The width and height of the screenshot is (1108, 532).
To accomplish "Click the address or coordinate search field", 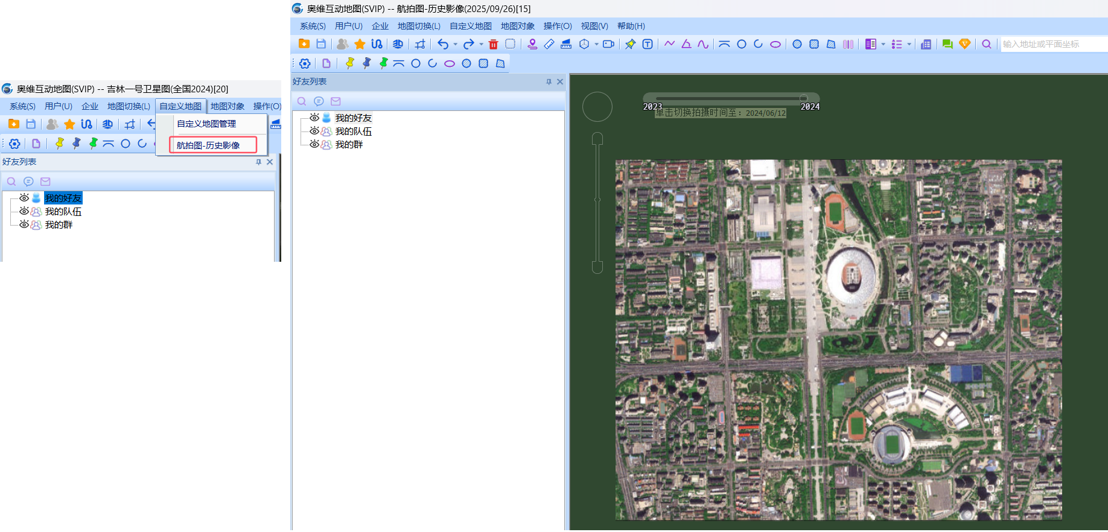I will [x=1053, y=44].
